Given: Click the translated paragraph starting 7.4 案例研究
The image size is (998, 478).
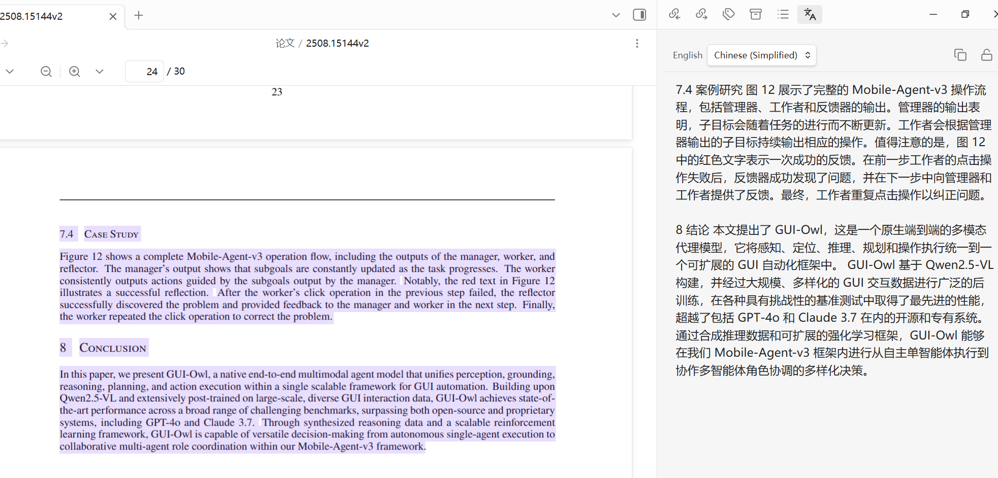Looking at the screenshot, I should pos(833,142).
